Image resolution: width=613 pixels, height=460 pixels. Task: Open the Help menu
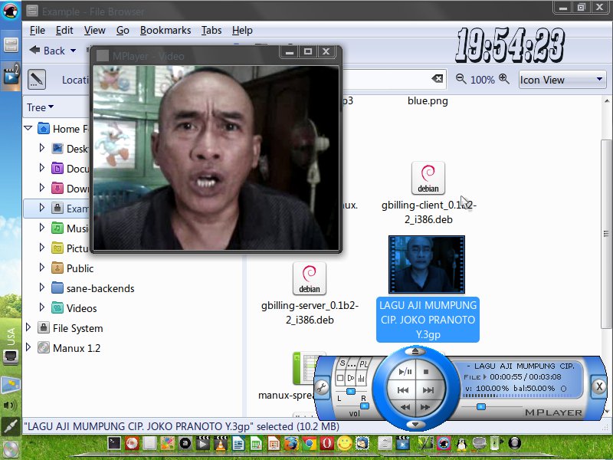(242, 30)
